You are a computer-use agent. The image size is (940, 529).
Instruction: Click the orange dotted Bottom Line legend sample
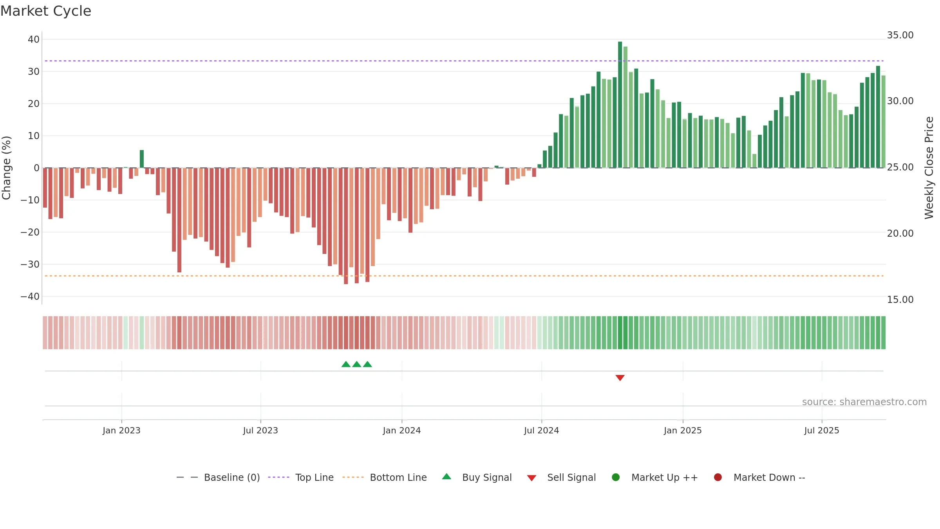pos(353,477)
